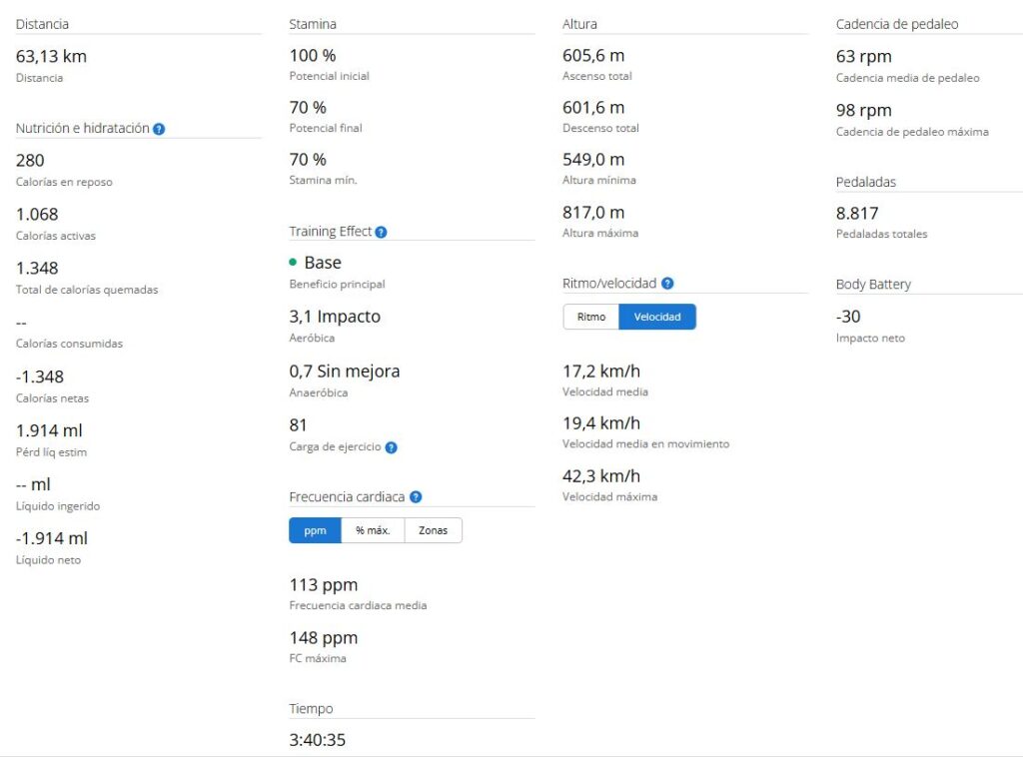1023x757 pixels.
Task: Click the Stamina section heading
Action: coord(313,24)
